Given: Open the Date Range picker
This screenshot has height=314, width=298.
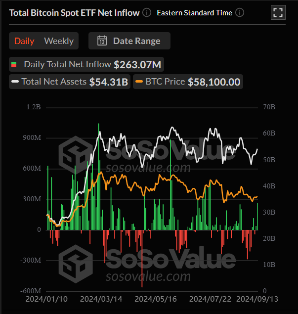Looking at the screenshot, I should (x=129, y=41).
